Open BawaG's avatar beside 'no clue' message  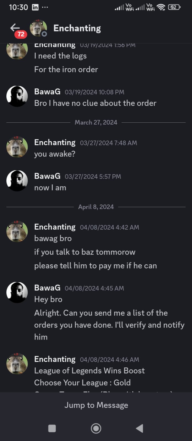pos(17,96)
